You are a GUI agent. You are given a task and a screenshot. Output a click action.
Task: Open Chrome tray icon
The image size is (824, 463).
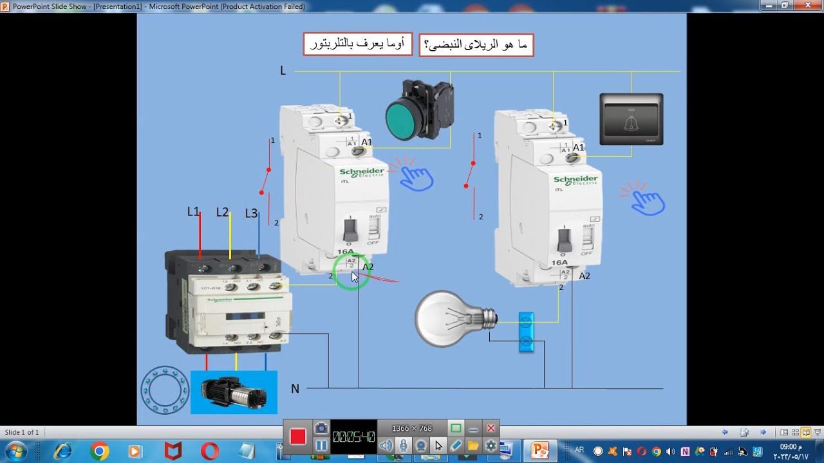pyautogui.click(x=656, y=451)
